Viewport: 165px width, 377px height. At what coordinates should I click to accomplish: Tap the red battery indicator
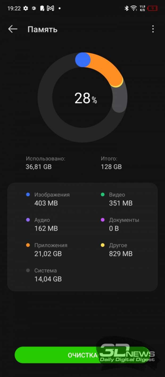pos(152,8)
